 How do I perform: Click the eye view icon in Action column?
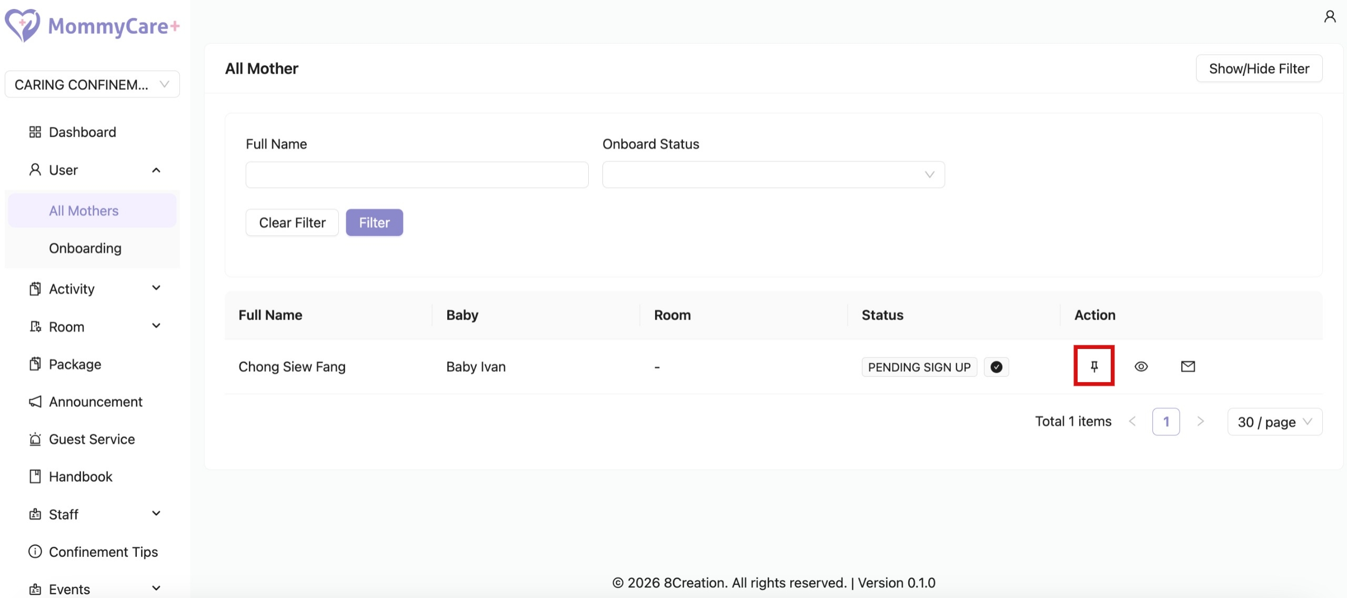pyautogui.click(x=1141, y=366)
